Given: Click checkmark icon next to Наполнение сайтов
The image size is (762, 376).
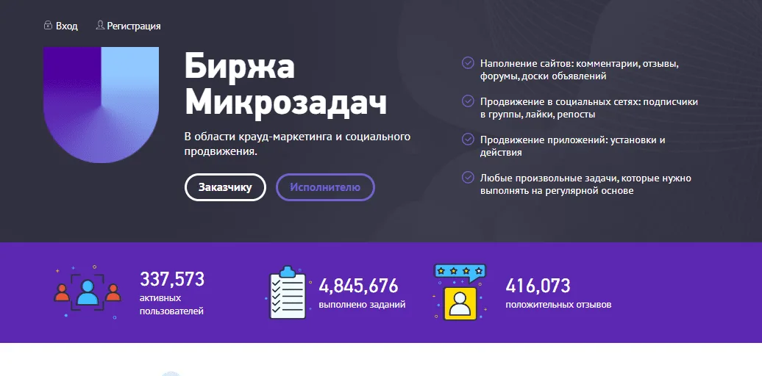Looking at the screenshot, I should pos(467,63).
